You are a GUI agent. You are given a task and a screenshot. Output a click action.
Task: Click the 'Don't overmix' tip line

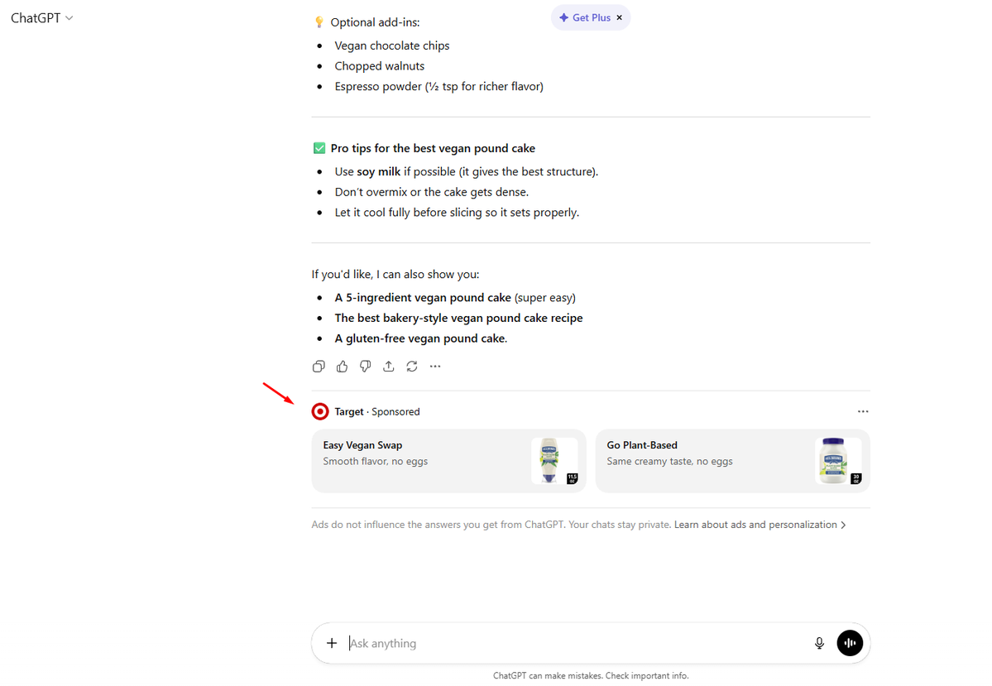tap(432, 192)
